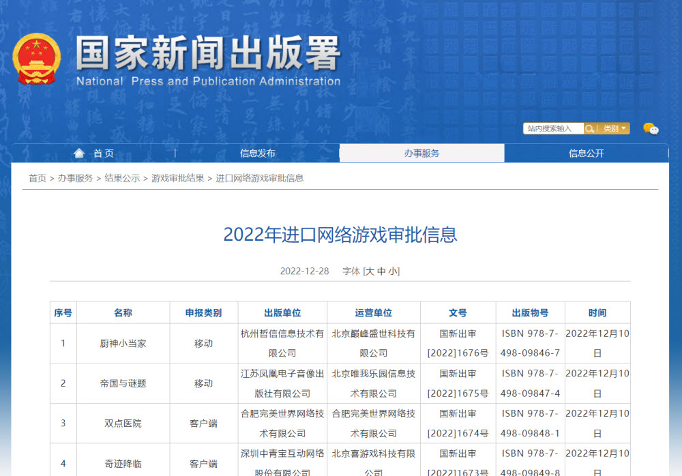Click the 站内搜索输入 search field
The width and height of the screenshot is (682, 476).
point(553,128)
